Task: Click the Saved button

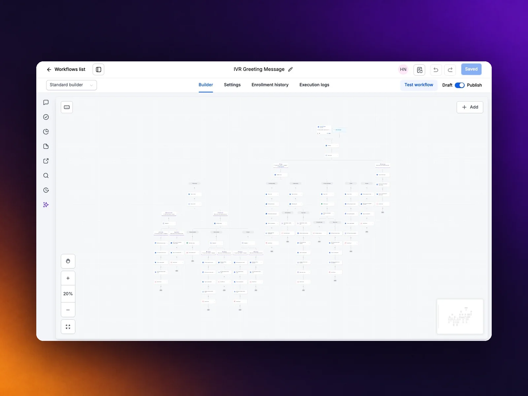Action: [x=471, y=69]
